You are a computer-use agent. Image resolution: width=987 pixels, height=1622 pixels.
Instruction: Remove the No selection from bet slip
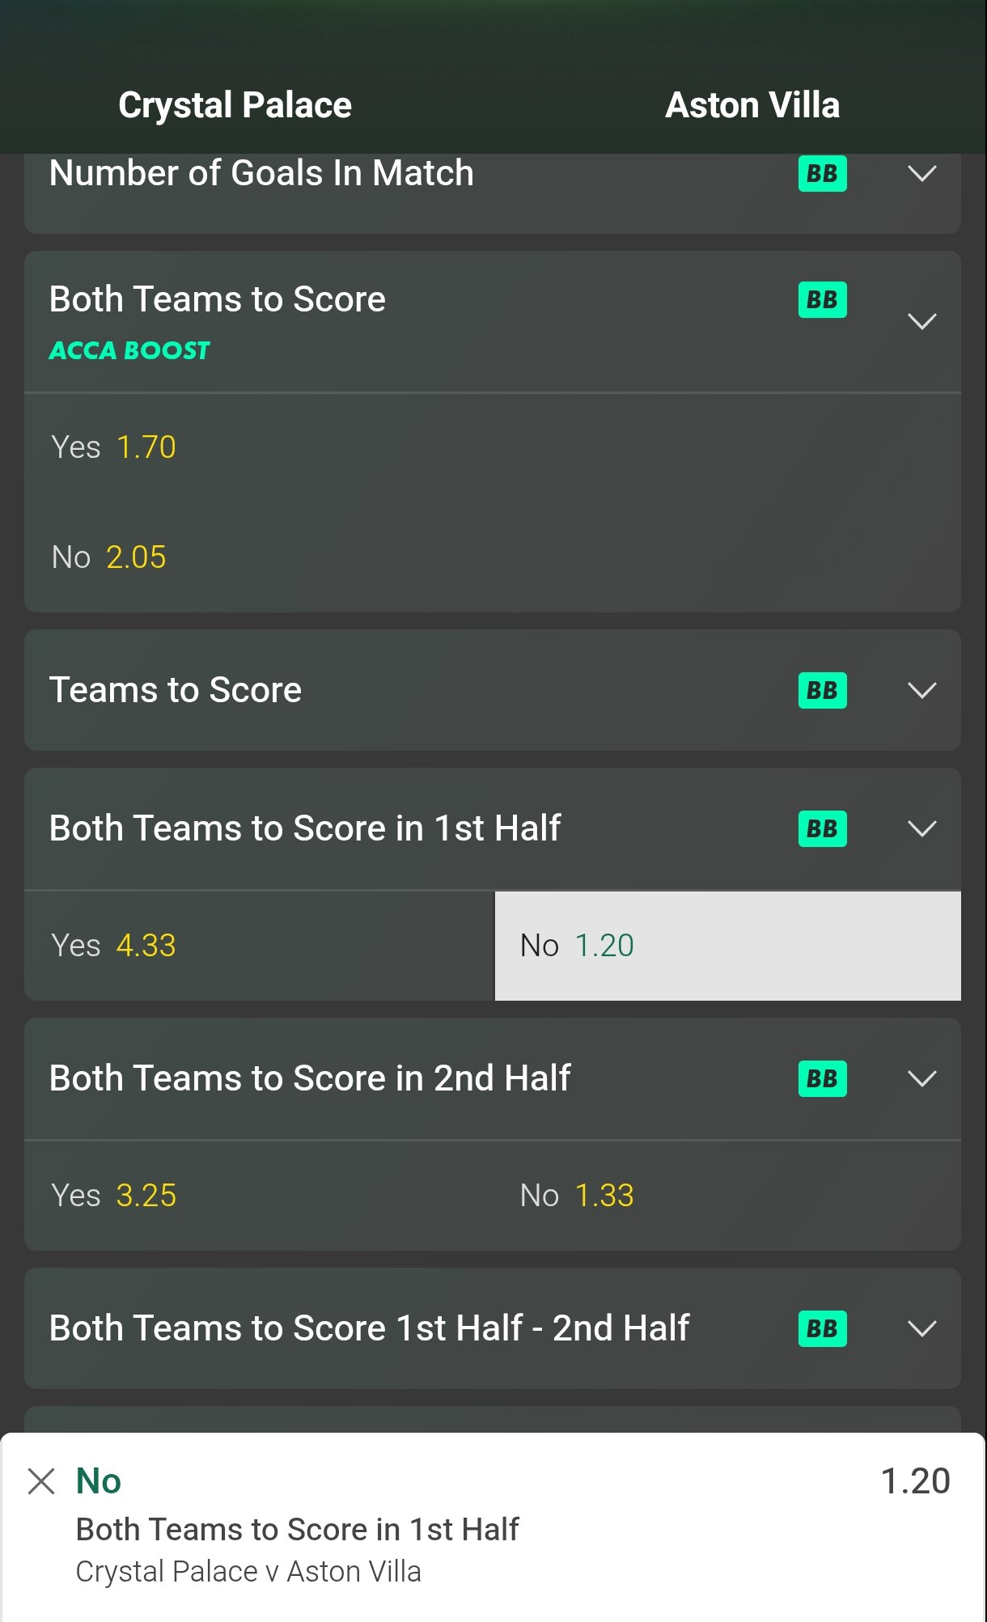pos(41,1481)
